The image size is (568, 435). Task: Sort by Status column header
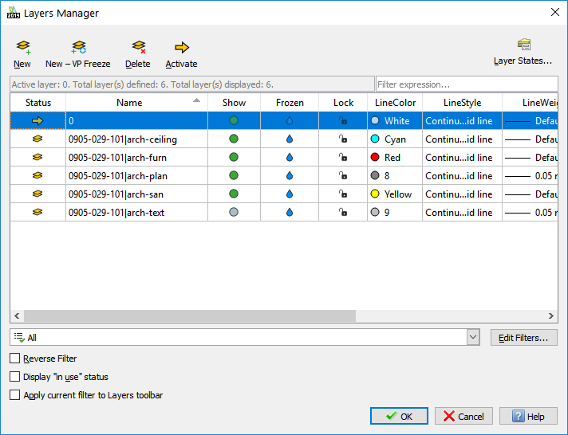click(38, 103)
